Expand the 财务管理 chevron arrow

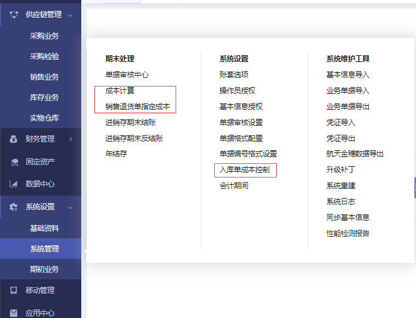pos(70,139)
